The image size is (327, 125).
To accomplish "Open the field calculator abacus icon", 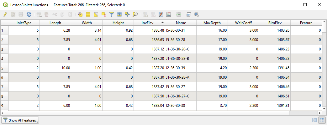I will tap(169, 14).
